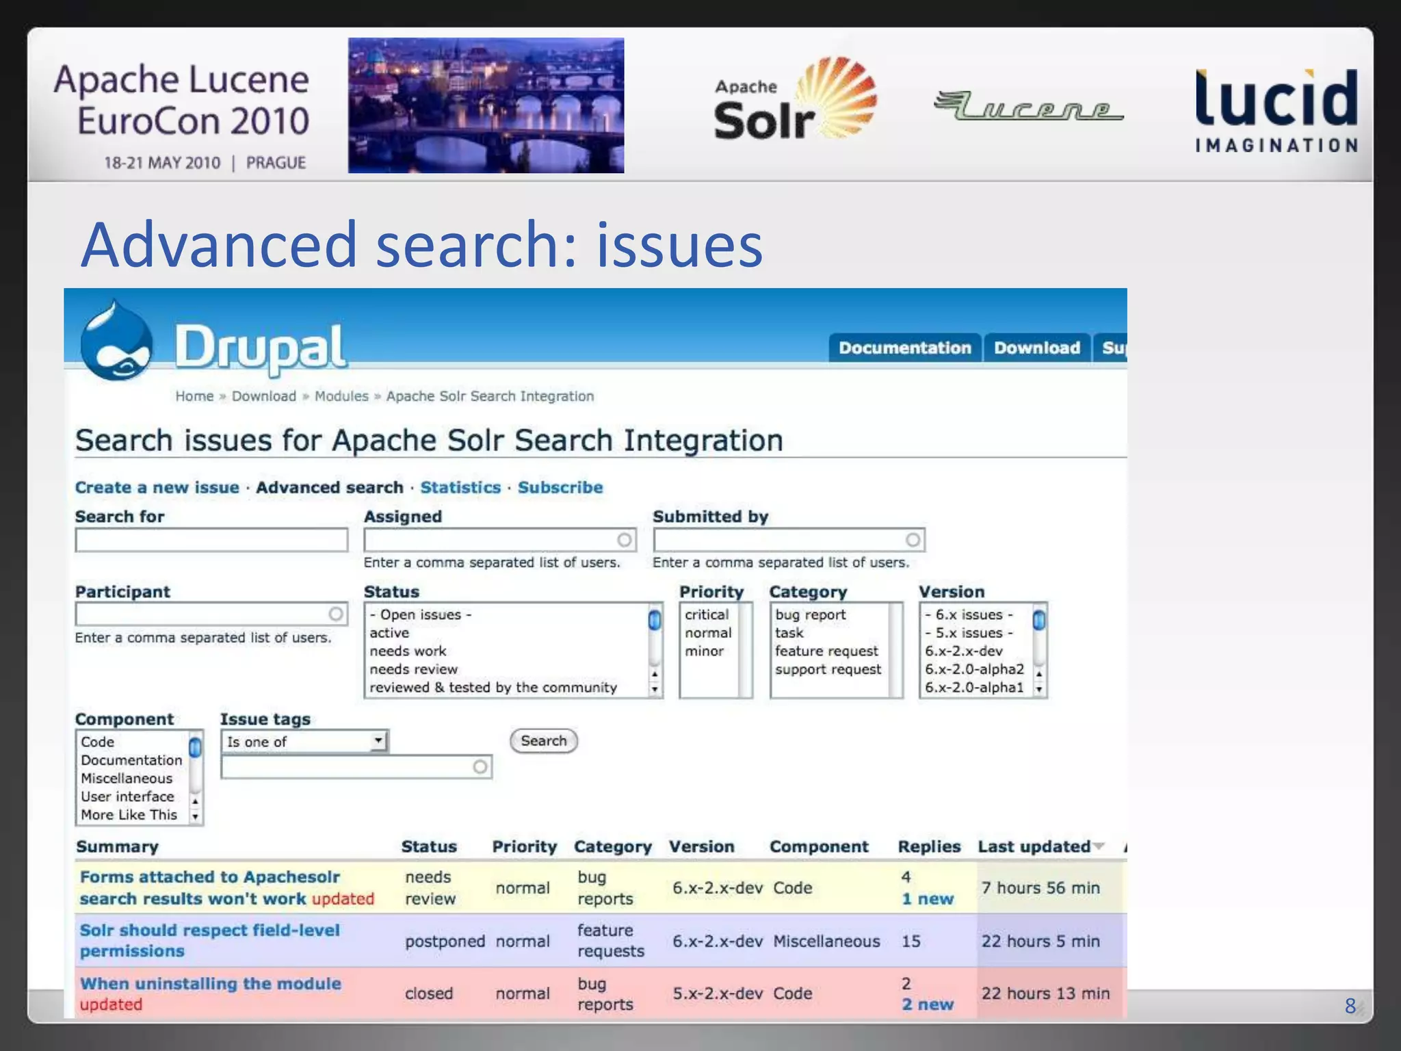
Task: Click the Subscribe link
Action: tap(560, 487)
